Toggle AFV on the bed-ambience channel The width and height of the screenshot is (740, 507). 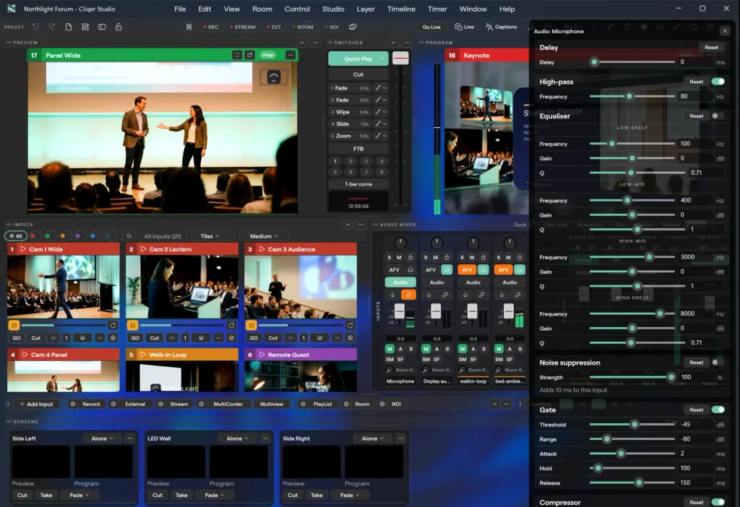tap(503, 269)
